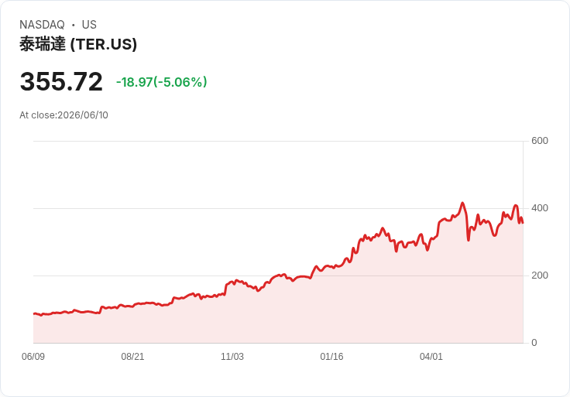This screenshot has height=397, width=570.
Task: Click the 06/09 x-axis date label
Action: (x=33, y=356)
